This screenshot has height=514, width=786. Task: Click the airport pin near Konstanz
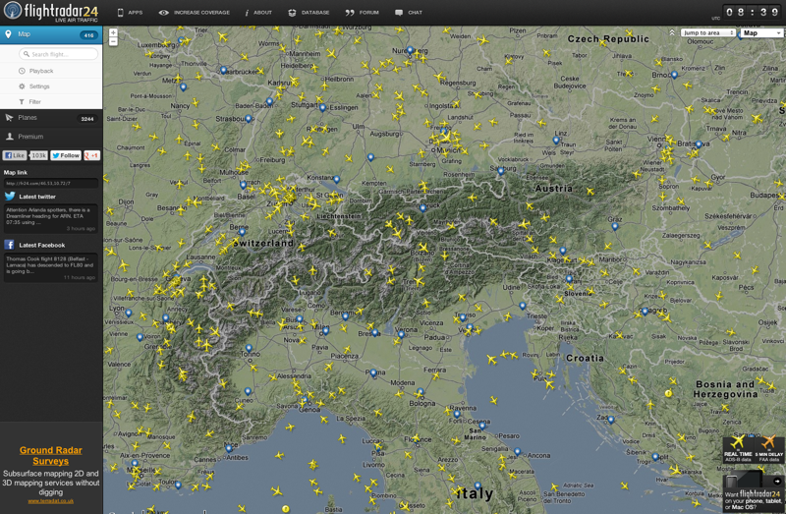336,180
